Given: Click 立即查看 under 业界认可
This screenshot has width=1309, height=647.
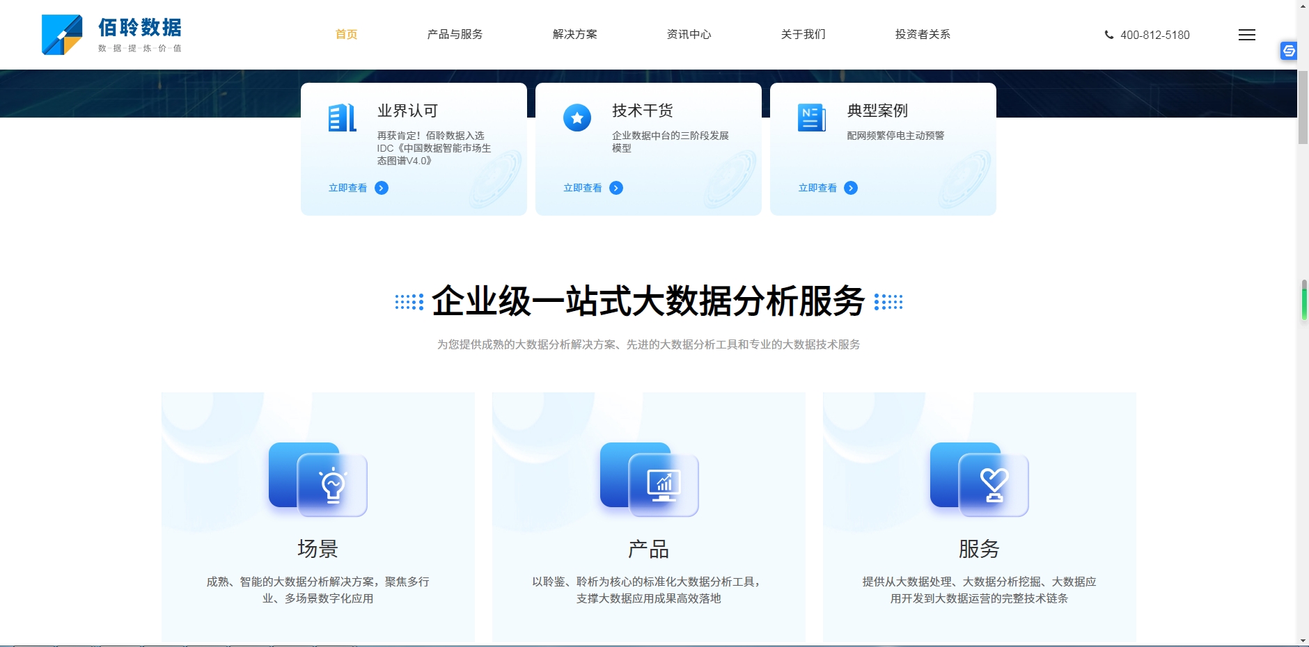Looking at the screenshot, I should 347,188.
